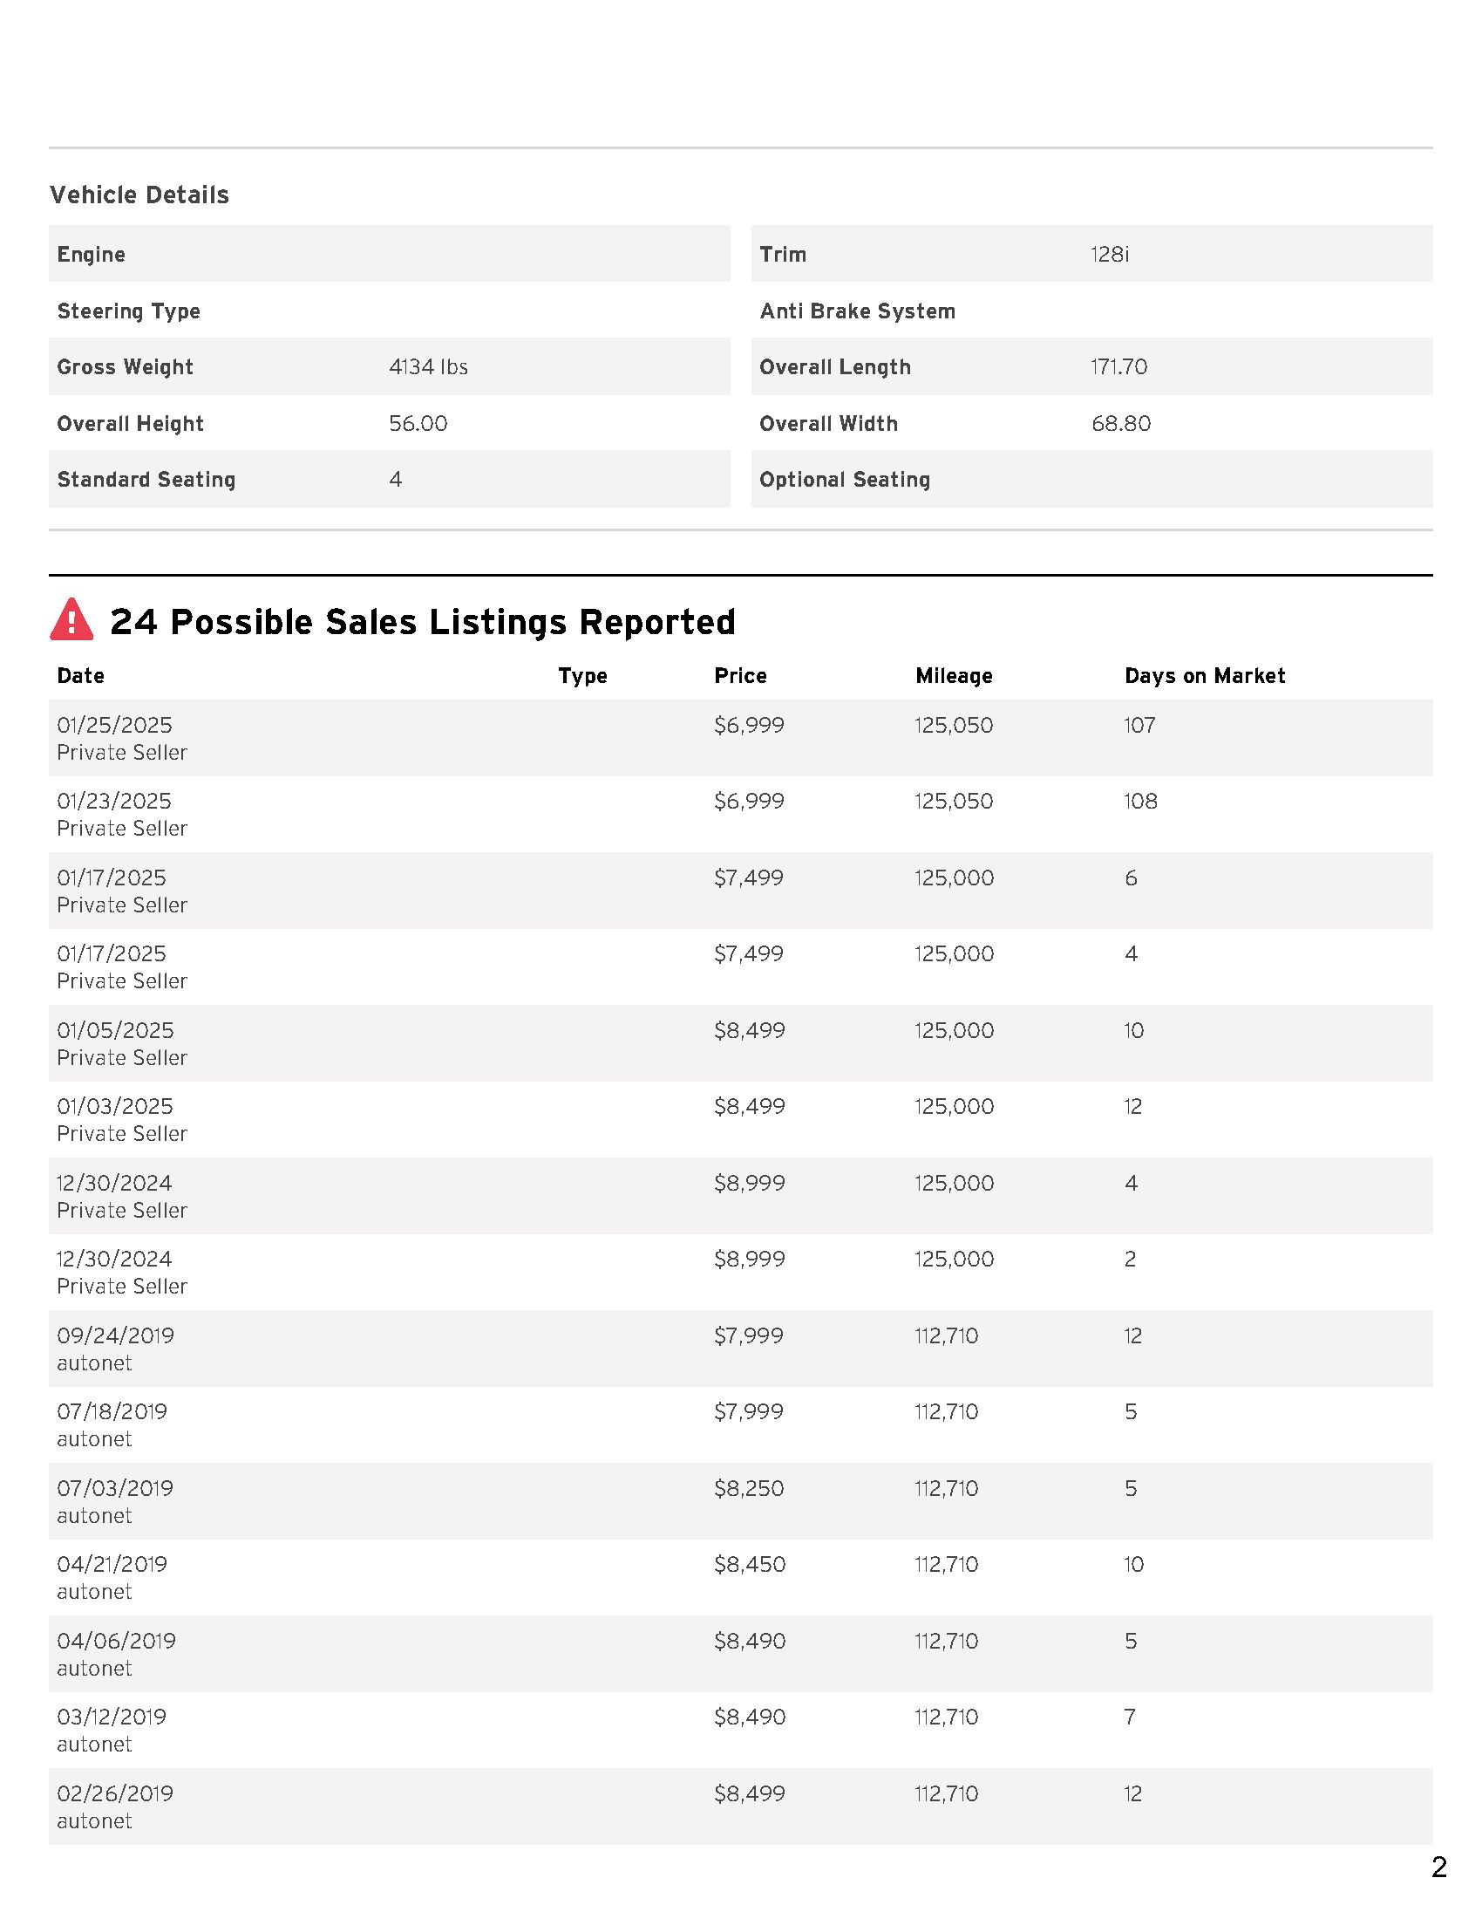This screenshot has width=1482, height=1919.
Task: Click the $8,450 price on 04/21/2019
Action: click(x=750, y=1565)
